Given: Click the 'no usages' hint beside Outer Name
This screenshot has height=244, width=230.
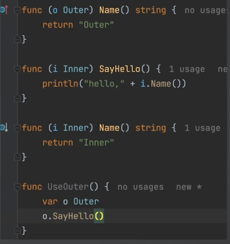Looking at the screenshot, I should click(206, 10).
